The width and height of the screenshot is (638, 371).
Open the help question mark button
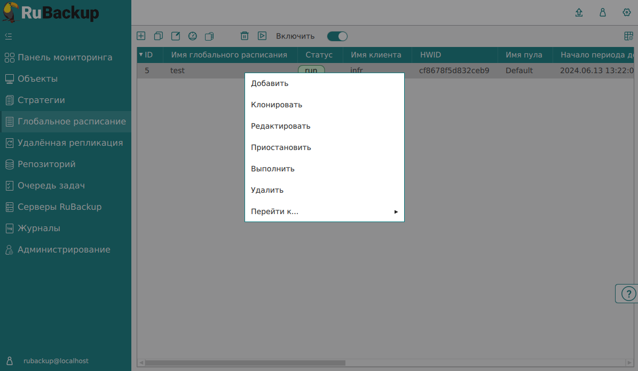[x=628, y=294]
